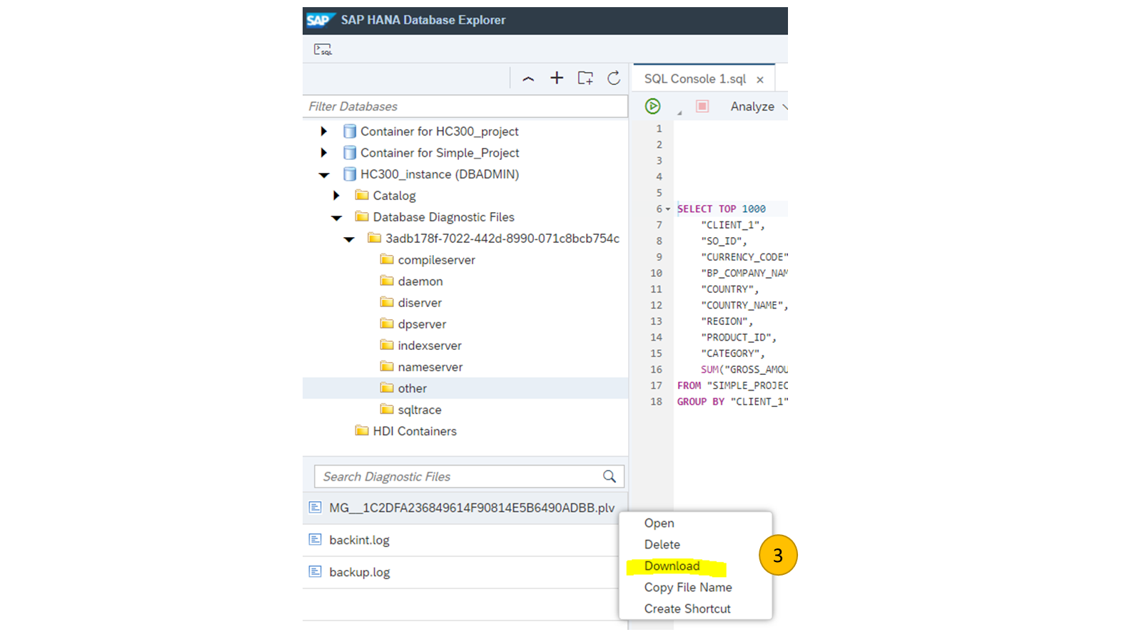Click line number 18 in the gutter
The width and height of the screenshot is (1142, 637).
pos(656,402)
